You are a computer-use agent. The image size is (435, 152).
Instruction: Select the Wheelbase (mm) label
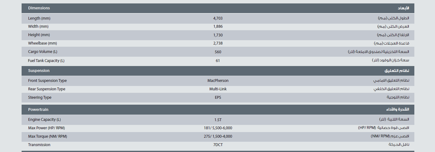click(43, 43)
